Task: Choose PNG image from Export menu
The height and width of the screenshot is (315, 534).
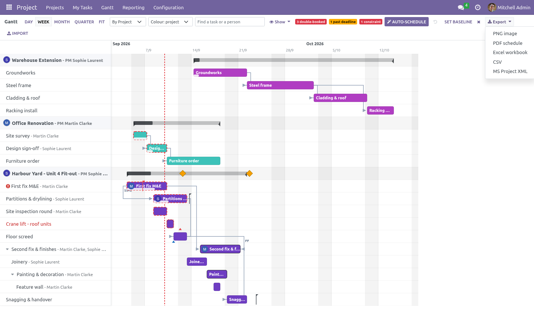Action: click(x=510, y=33)
